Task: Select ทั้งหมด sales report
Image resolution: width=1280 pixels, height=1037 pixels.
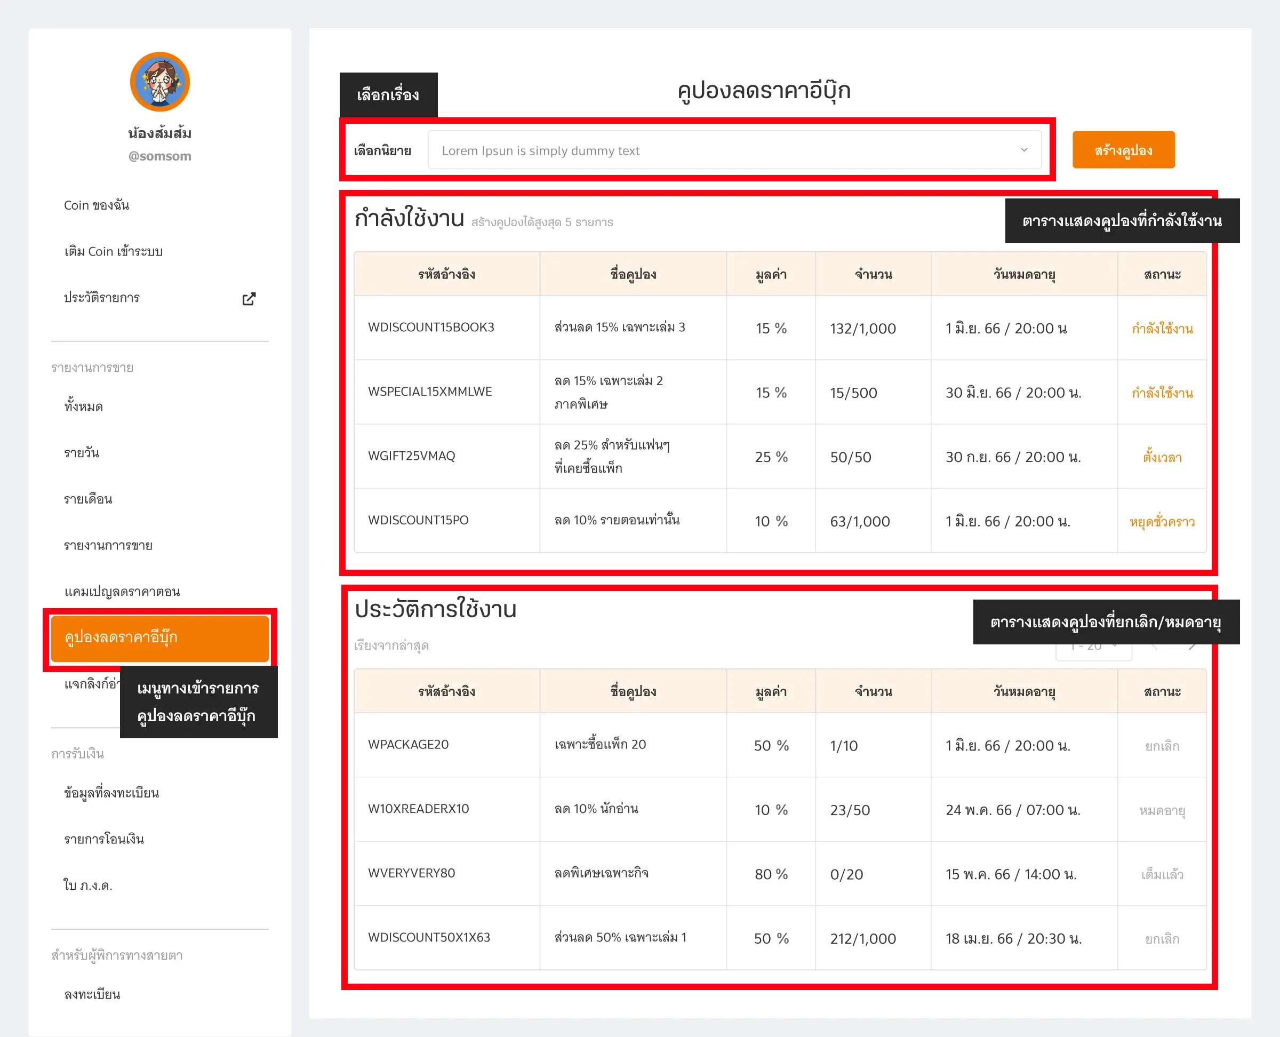Action: tap(84, 406)
